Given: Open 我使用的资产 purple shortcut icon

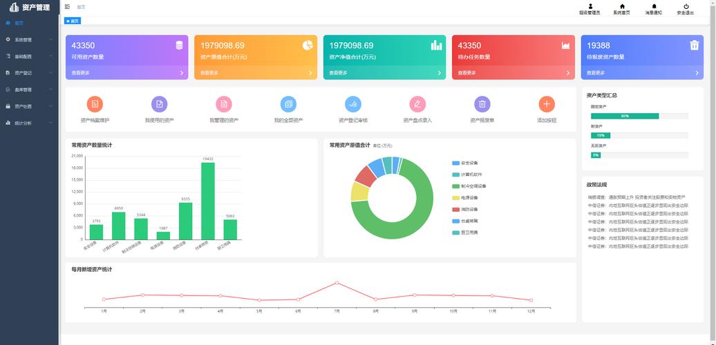Looking at the screenshot, I should [160, 104].
